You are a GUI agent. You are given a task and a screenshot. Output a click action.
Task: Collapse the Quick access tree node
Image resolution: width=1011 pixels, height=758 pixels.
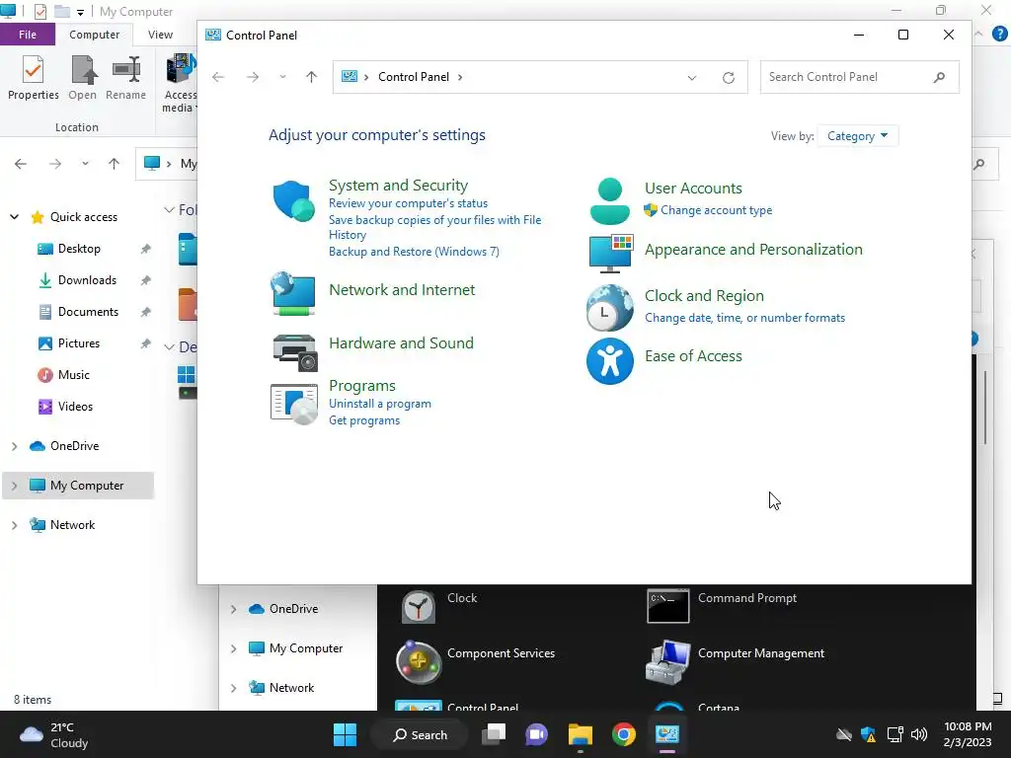click(x=14, y=217)
